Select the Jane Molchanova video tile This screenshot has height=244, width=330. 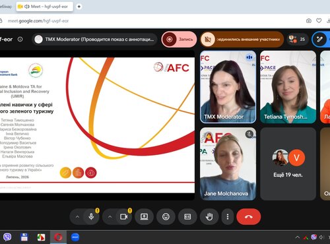pyautogui.click(x=228, y=164)
